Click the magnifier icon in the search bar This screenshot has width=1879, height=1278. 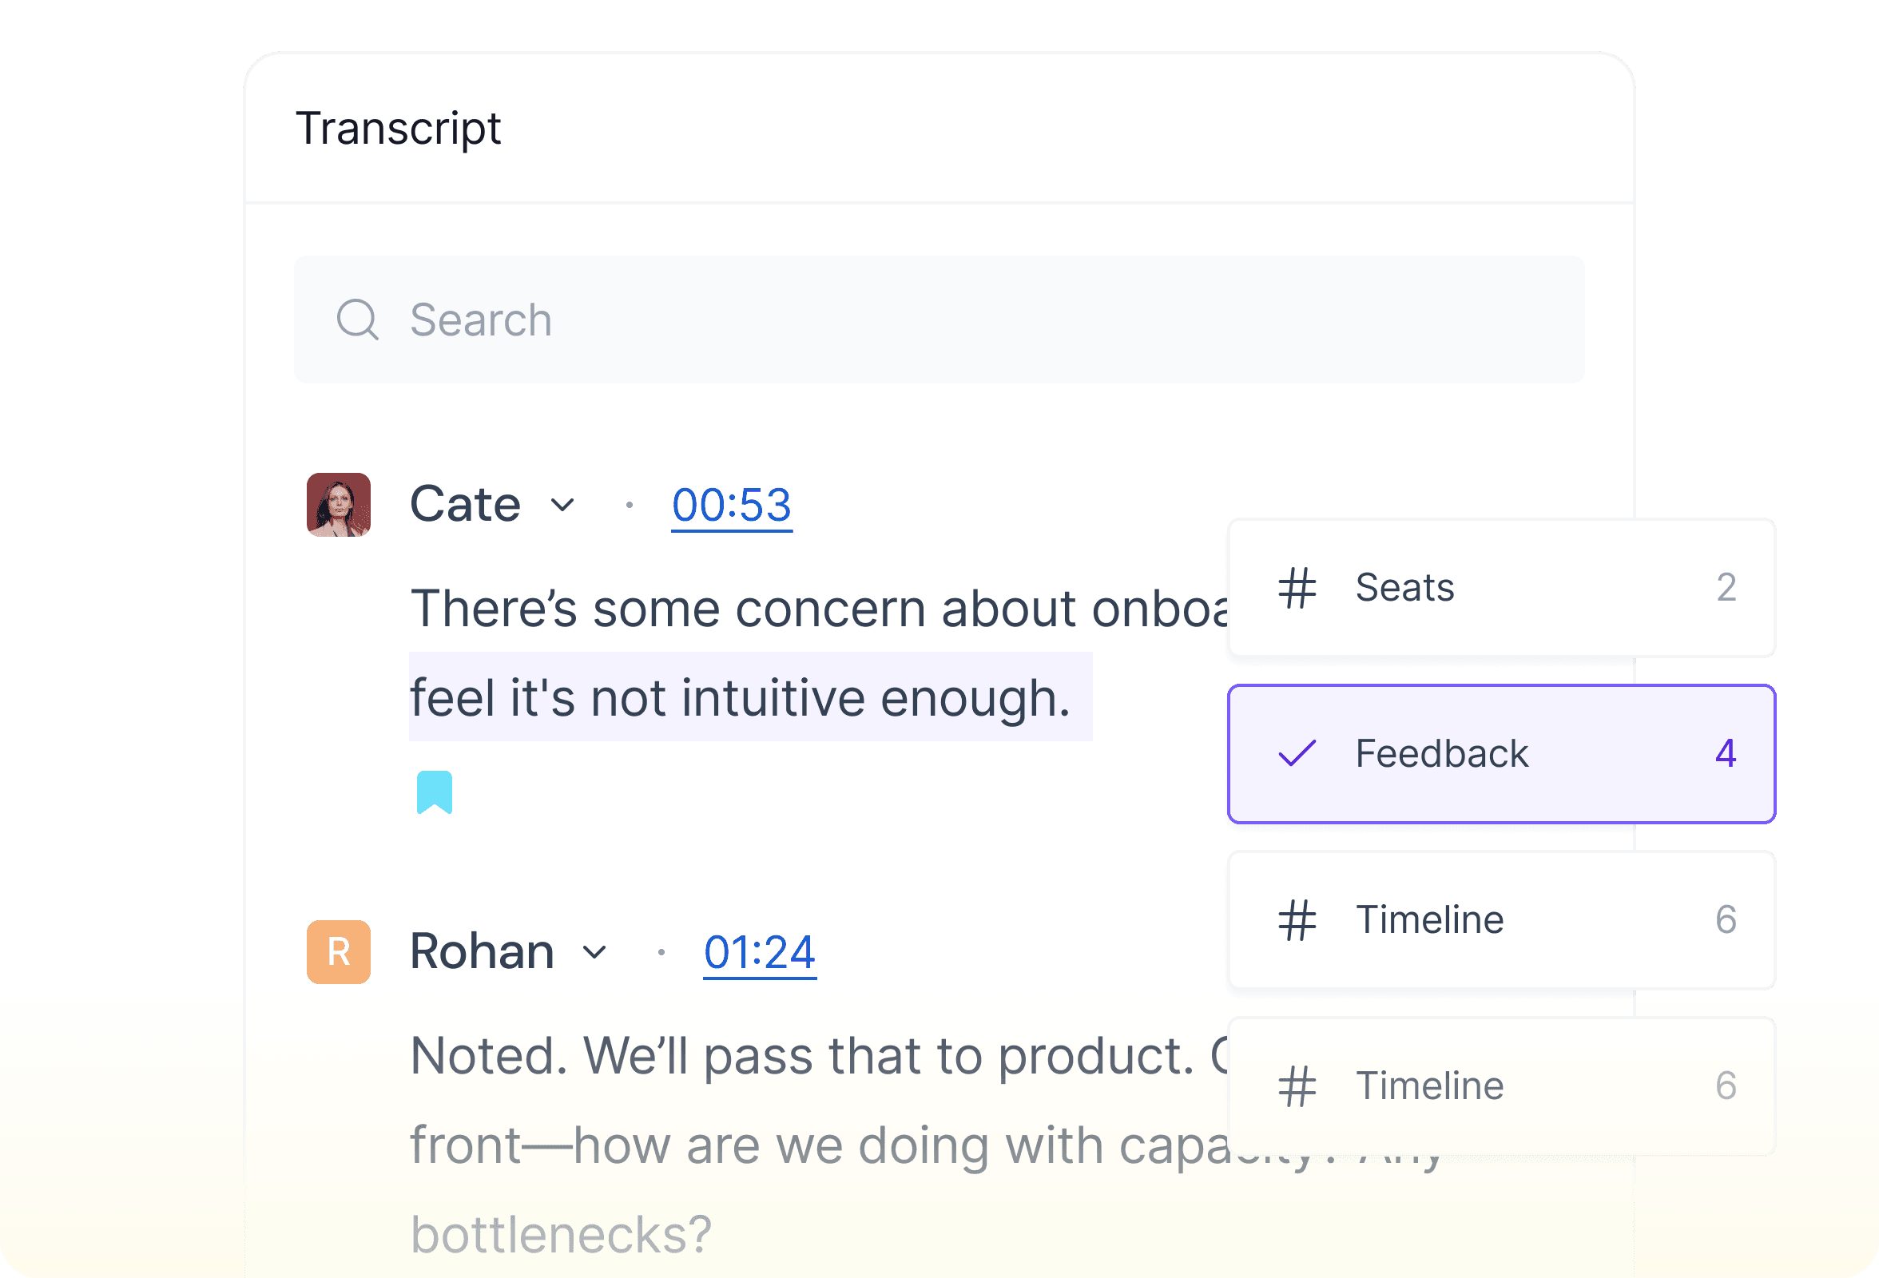click(x=357, y=319)
